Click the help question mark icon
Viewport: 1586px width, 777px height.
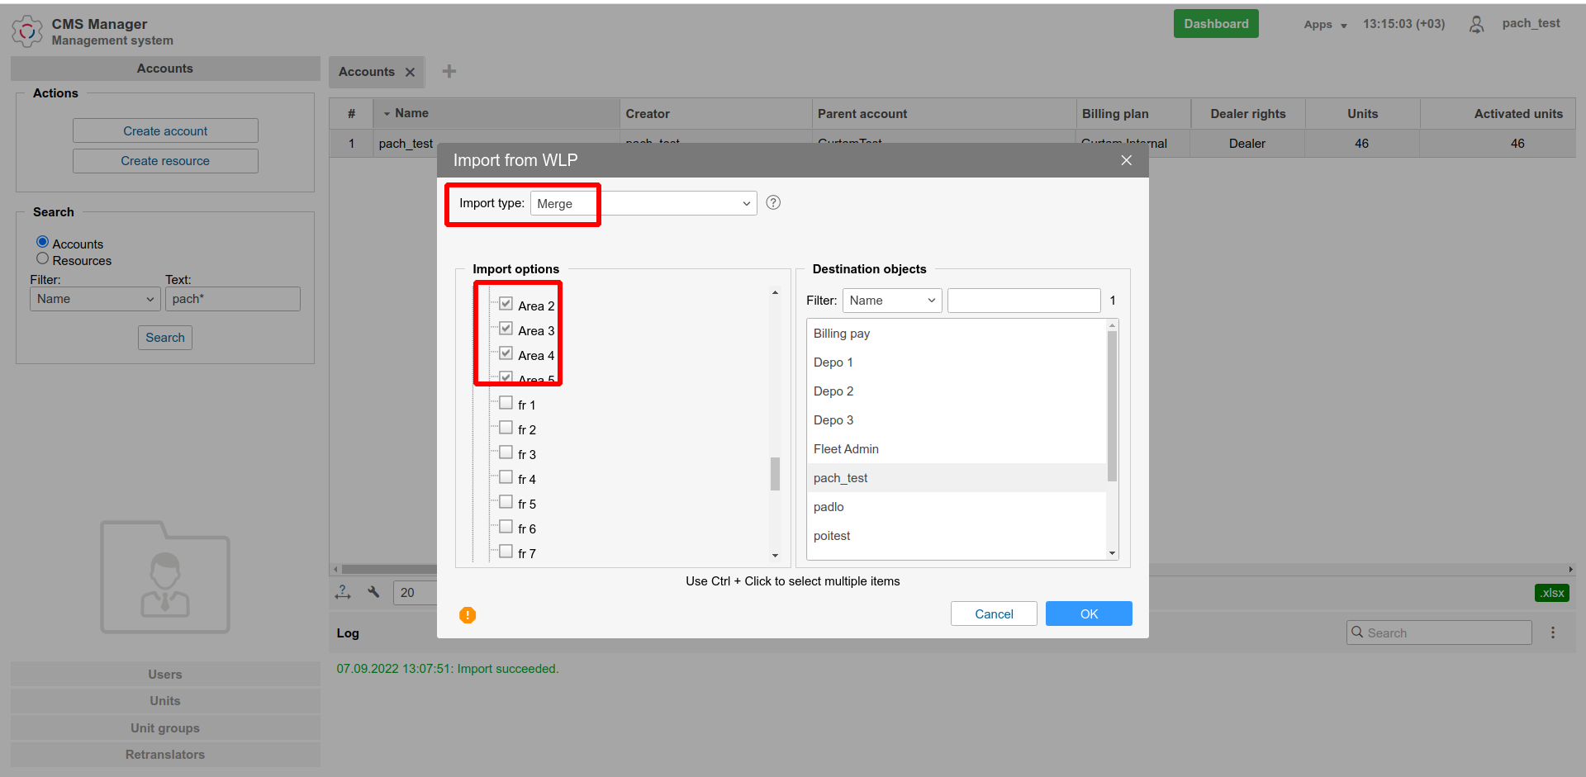click(773, 203)
